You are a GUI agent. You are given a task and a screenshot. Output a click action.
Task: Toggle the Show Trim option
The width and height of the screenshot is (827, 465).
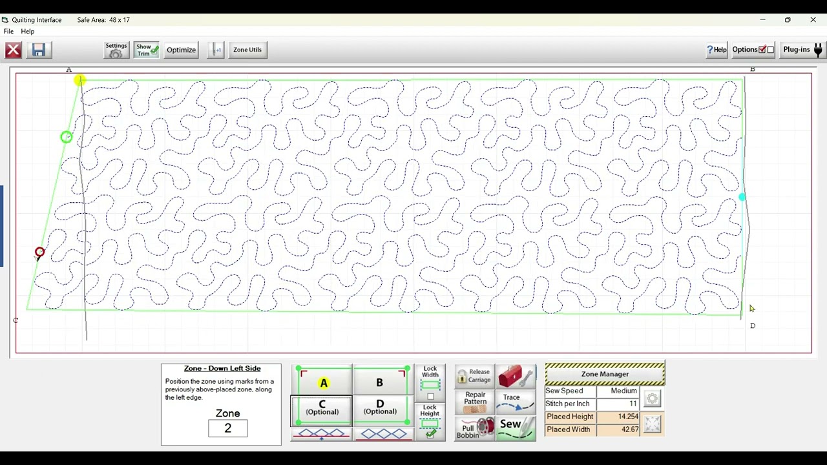[x=147, y=50]
